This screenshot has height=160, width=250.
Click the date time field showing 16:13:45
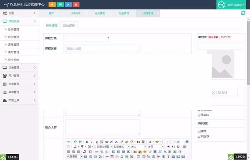pyautogui.click(x=225, y=93)
